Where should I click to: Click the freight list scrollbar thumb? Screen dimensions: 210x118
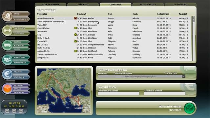(x=194, y=19)
